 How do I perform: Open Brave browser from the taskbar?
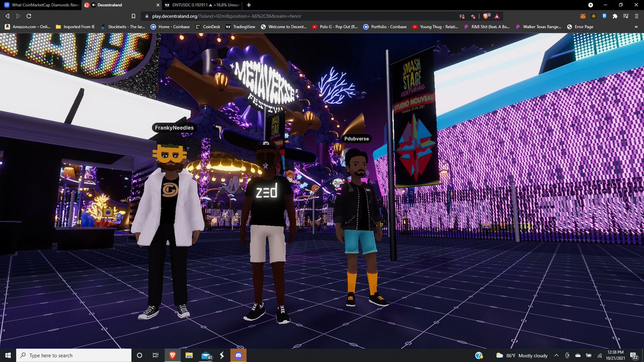pos(172,355)
